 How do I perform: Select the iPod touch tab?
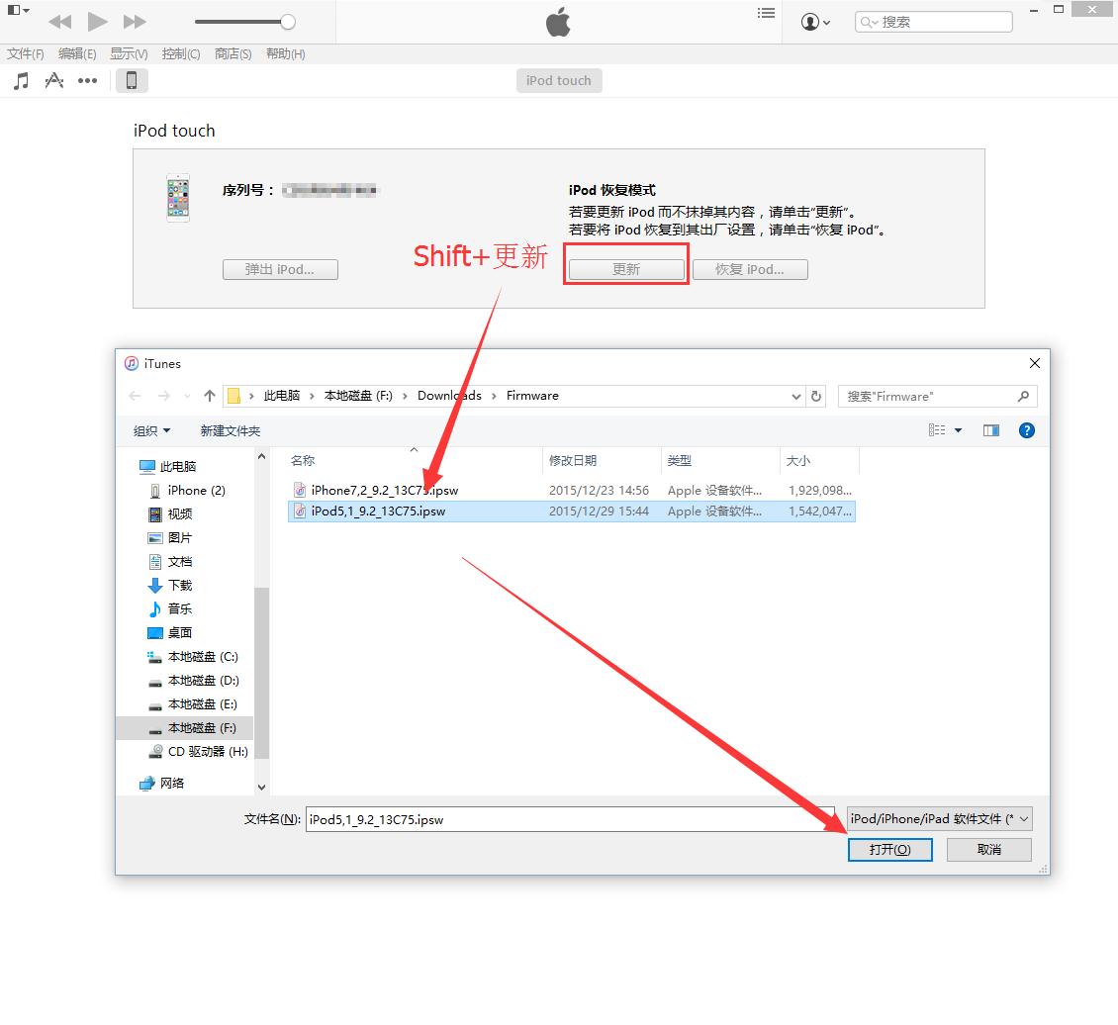tap(559, 80)
